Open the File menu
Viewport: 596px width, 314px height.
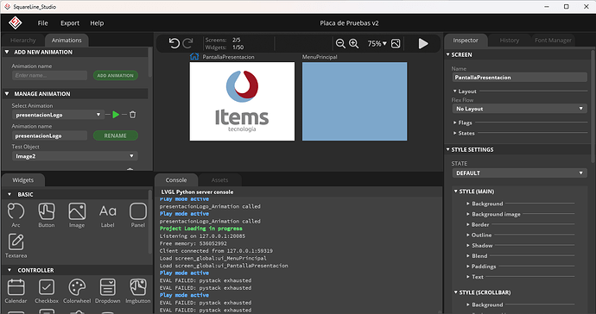click(x=42, y=23)
